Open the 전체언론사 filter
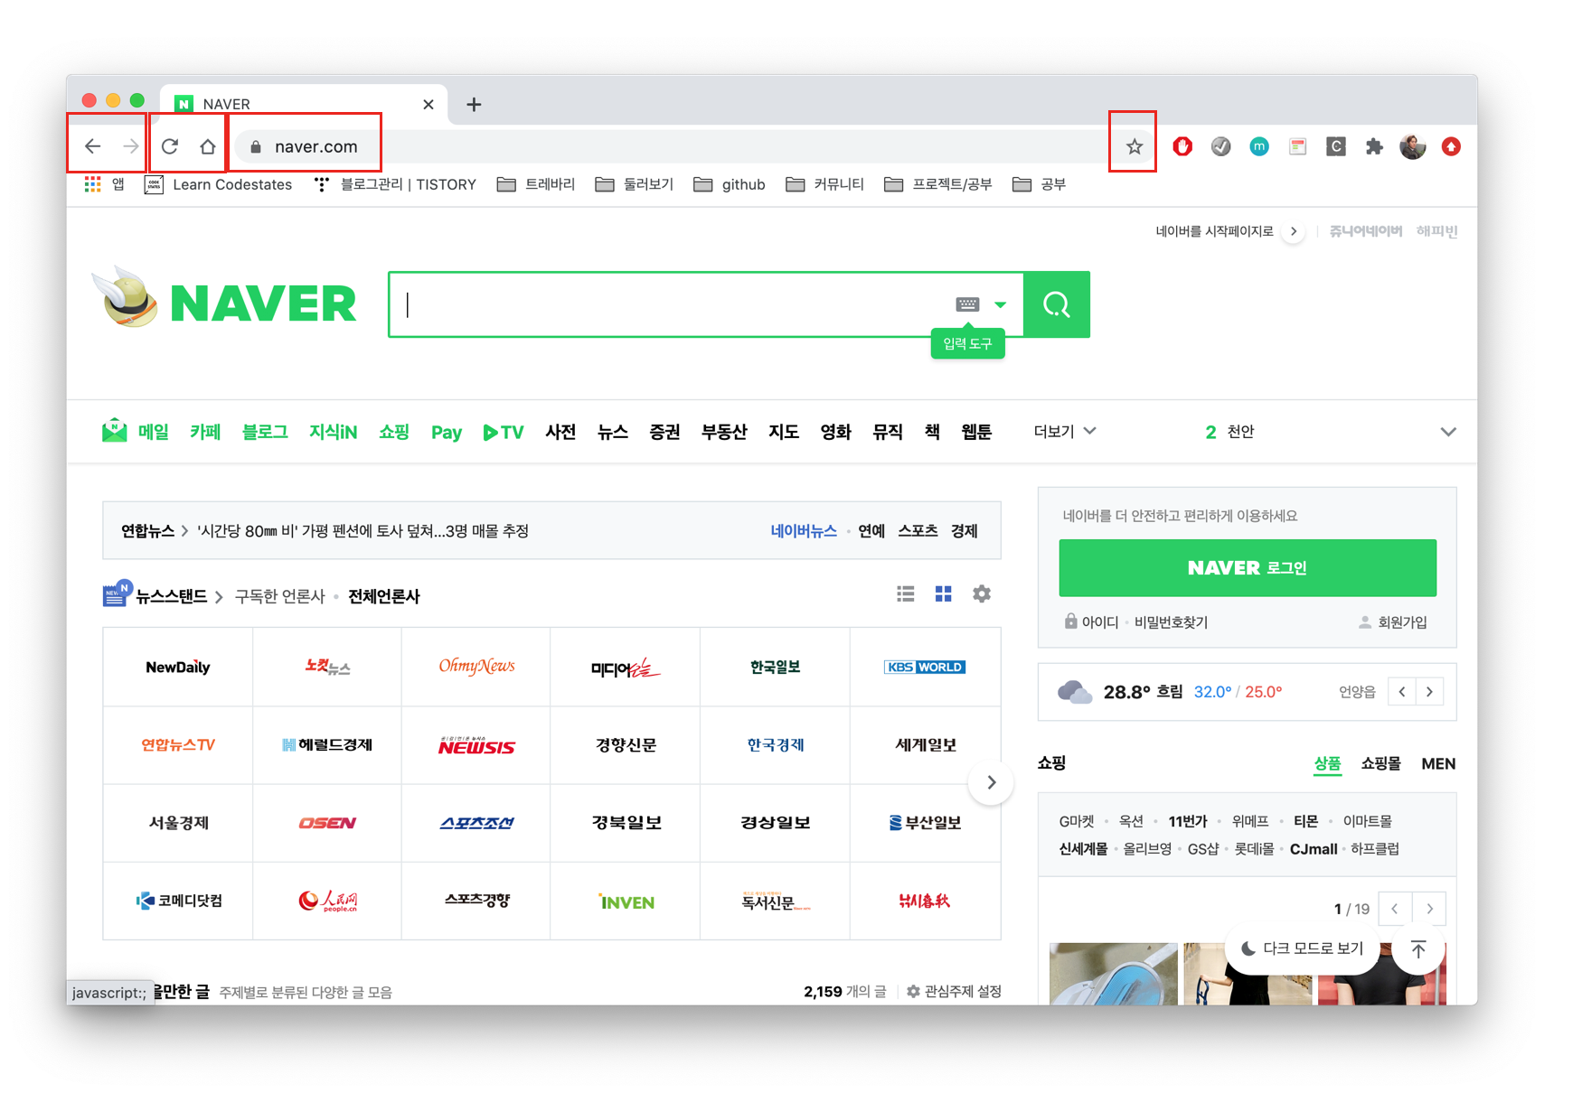Screen dimensions: 1582x1093 pos(384,596)
